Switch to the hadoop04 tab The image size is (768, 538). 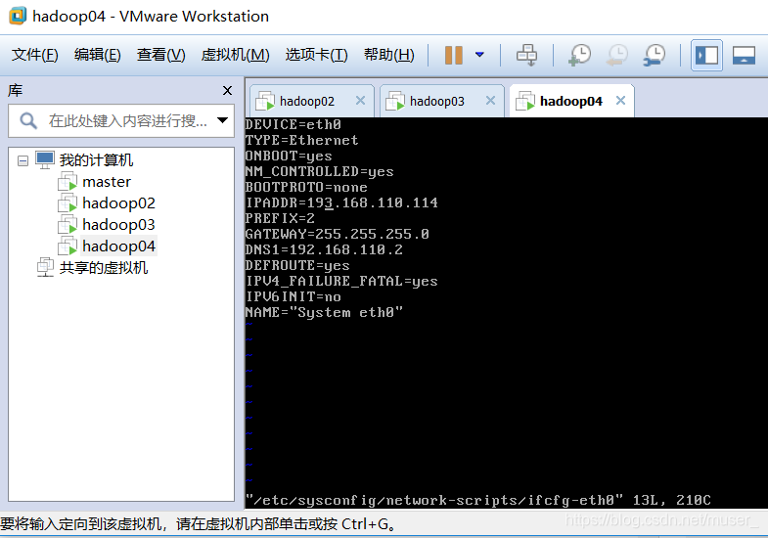(x=571, y=102)
